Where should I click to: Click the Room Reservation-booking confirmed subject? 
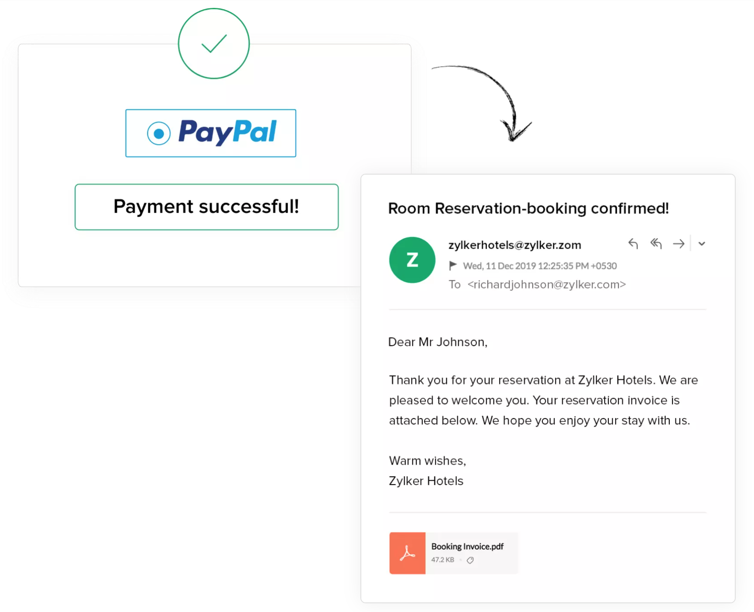pyautogui.click(x=528, y=208)
